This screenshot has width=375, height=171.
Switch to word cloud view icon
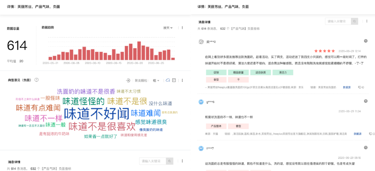(x=168, y=80)
